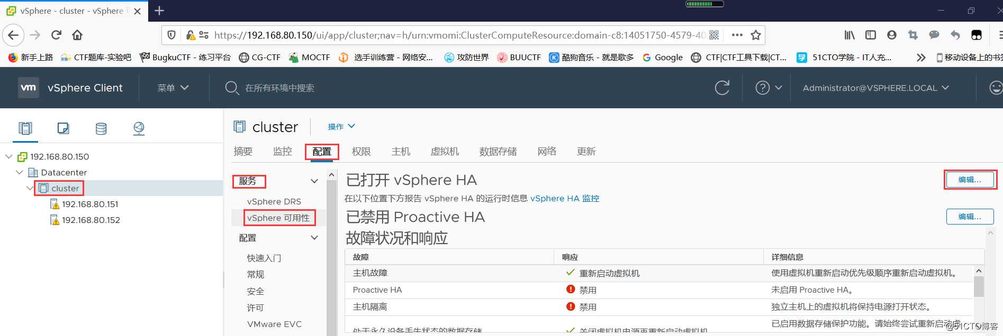Select the 配置 tab
This screenshot has width=1003, height=336.
pyautogui.click(x=322, y=152)
